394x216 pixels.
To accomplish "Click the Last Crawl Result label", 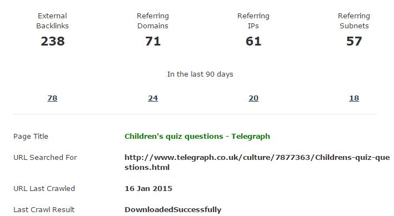I will click(x=44, y=209).
